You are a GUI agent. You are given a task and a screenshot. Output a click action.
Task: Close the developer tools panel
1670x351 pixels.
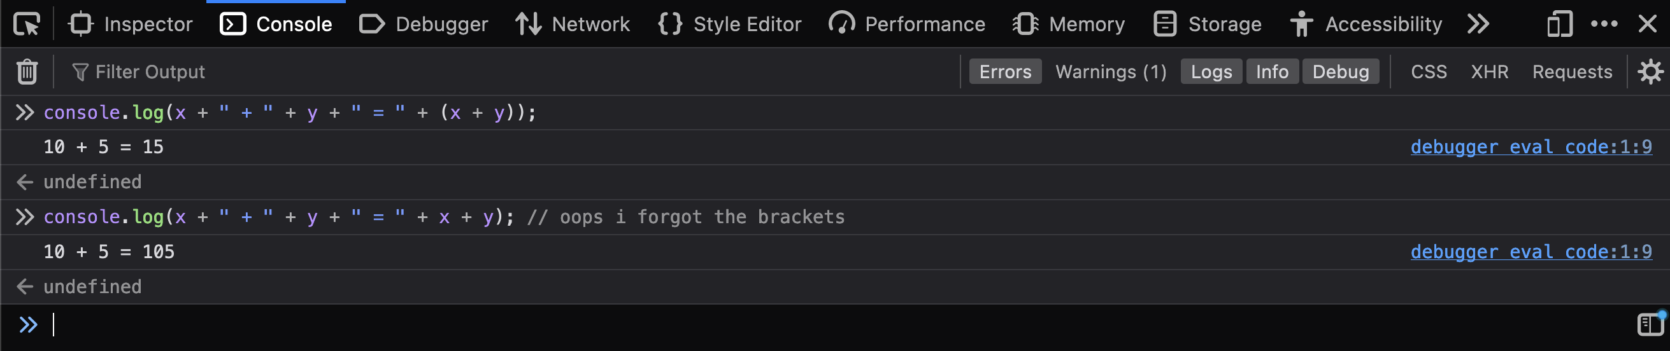pyautogui.click(x=1647, y=25)
